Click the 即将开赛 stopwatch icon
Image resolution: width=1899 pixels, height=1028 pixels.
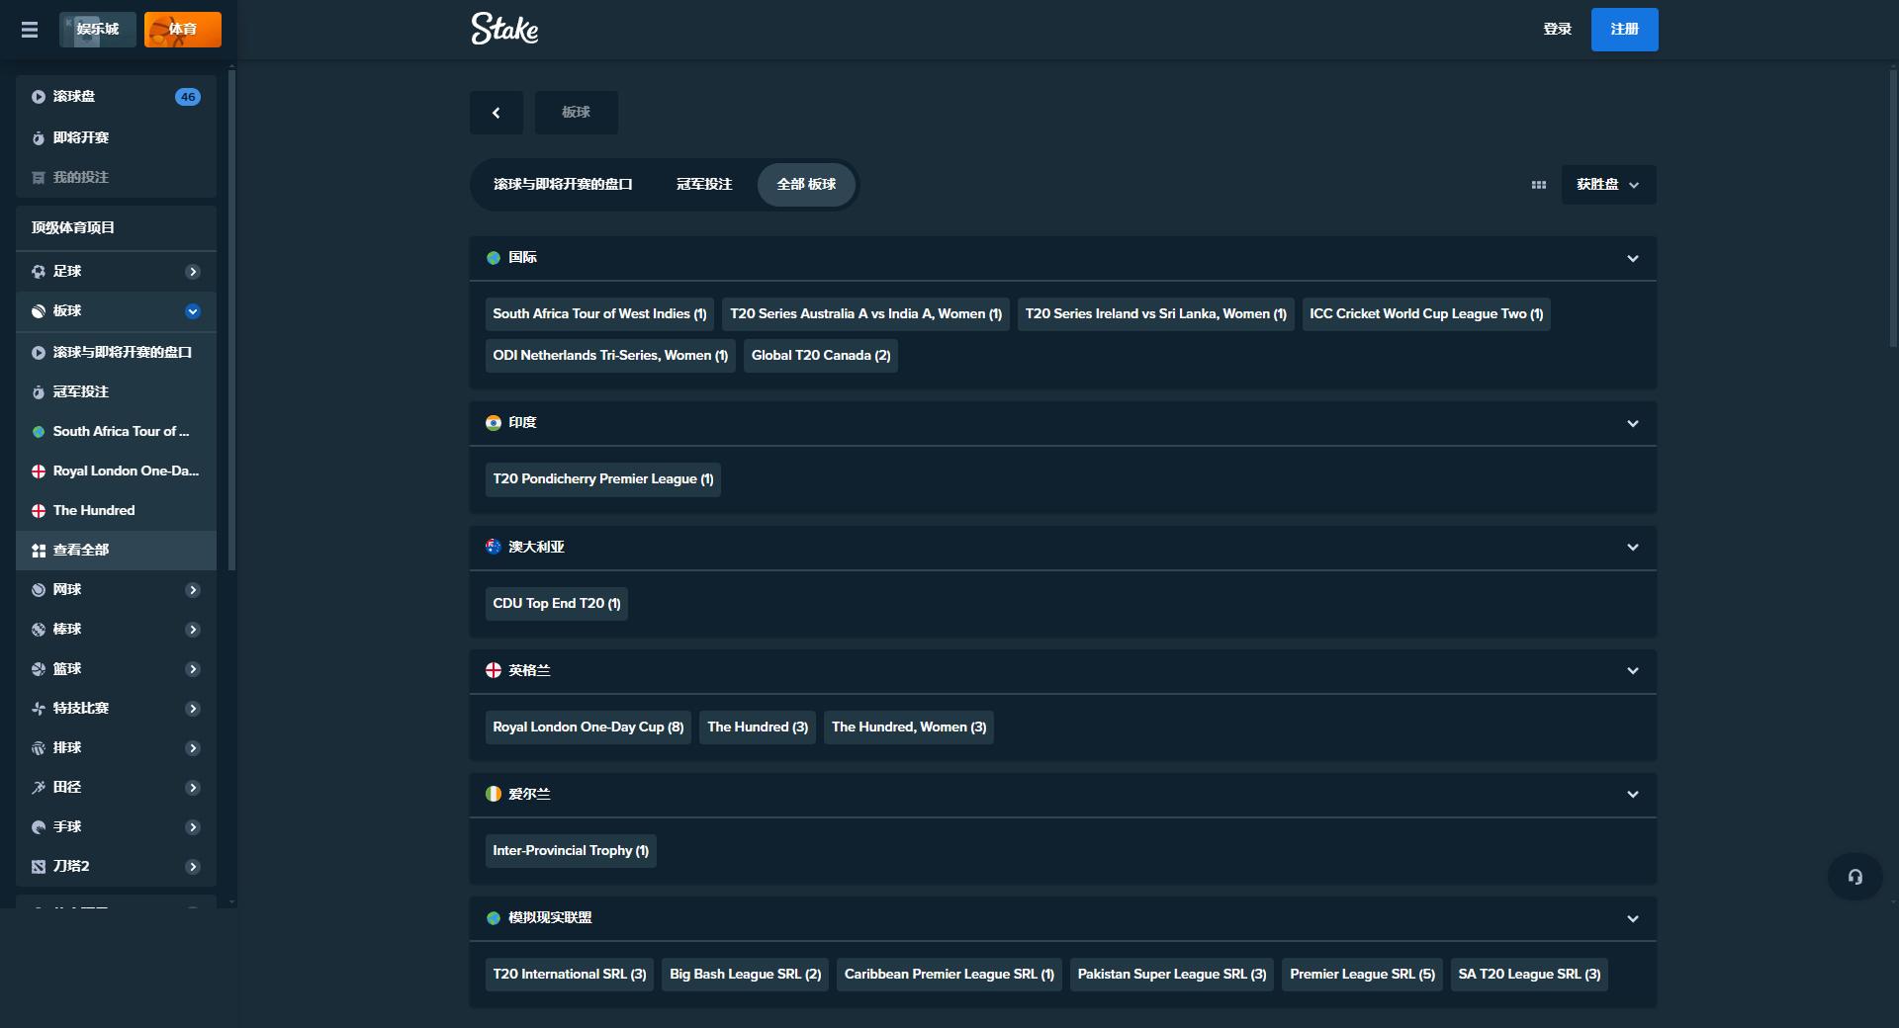click(39, 138)
